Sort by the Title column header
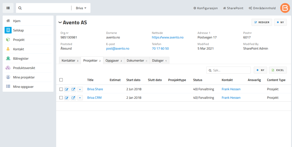Image resolution: width=292 pixels, height=147 pixels. pos(90,80)
